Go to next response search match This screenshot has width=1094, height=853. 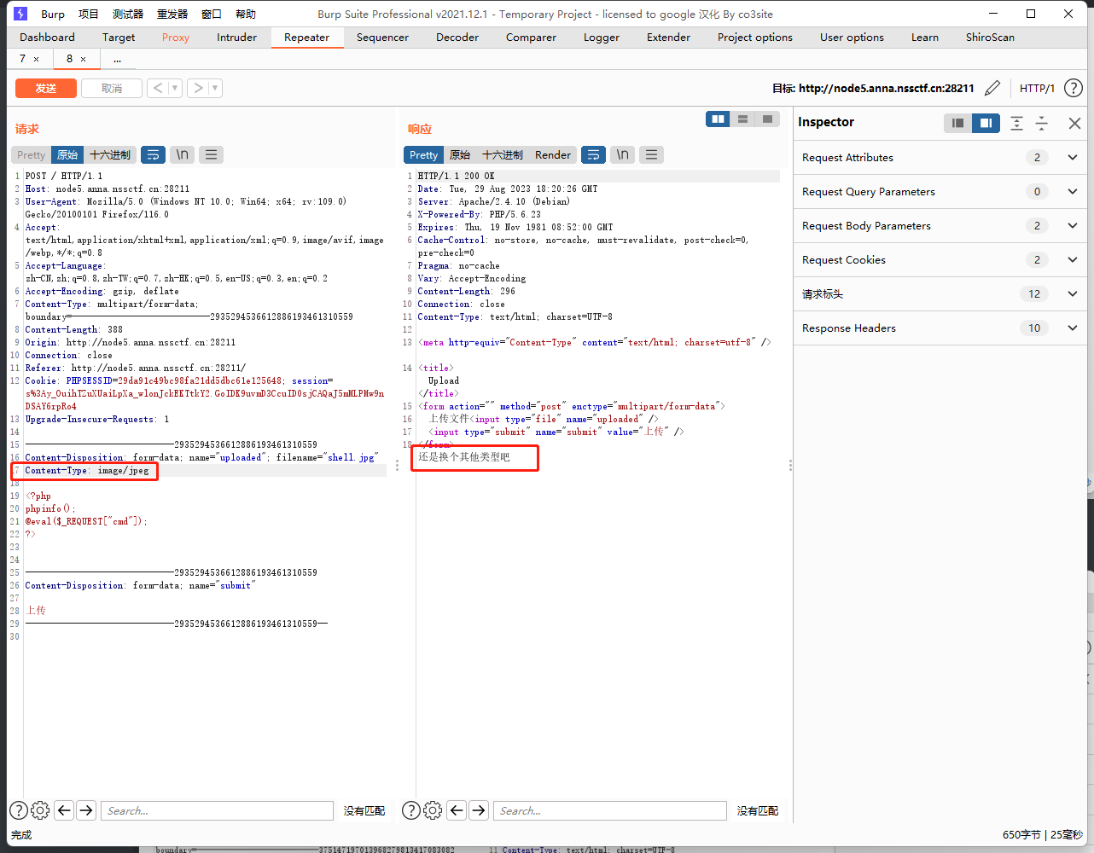(x=479, y=810)
